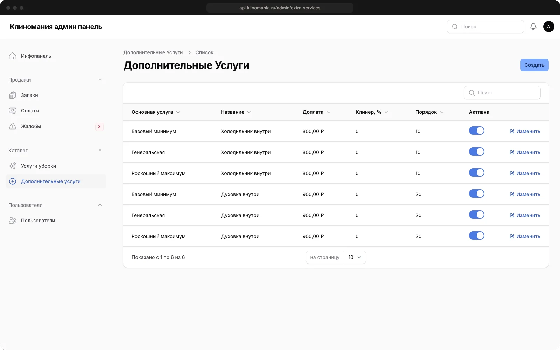560x350 pixels.
Task: Click the magnifier icon in the table search
Action: [x=472, y=93]
